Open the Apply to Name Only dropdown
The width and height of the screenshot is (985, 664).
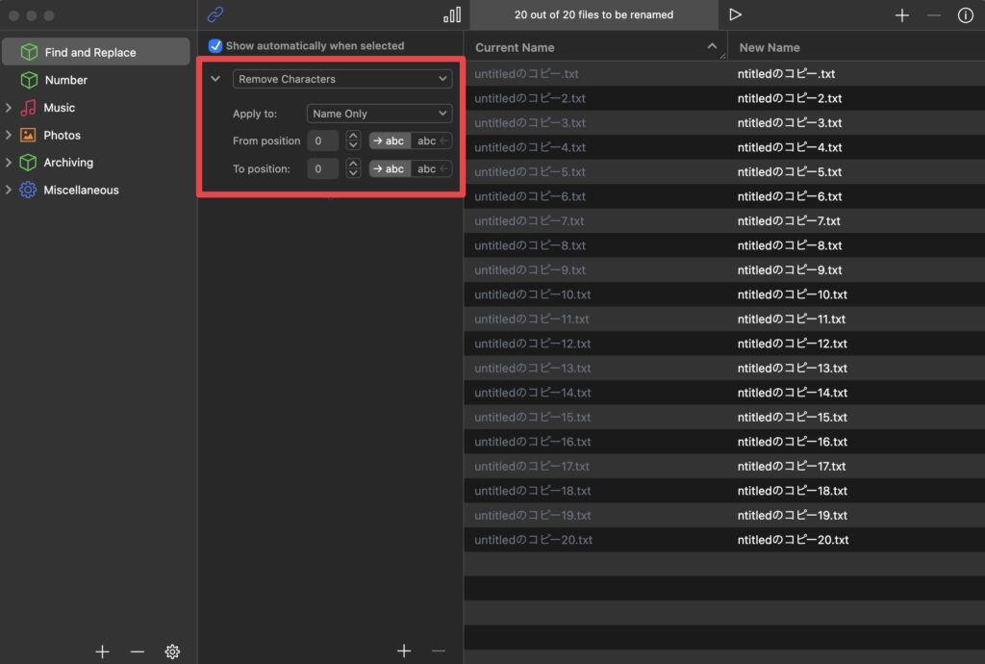coord(378,114)
